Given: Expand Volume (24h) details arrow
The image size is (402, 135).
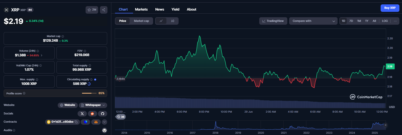Looking at the screenshot, I should 42,55.
